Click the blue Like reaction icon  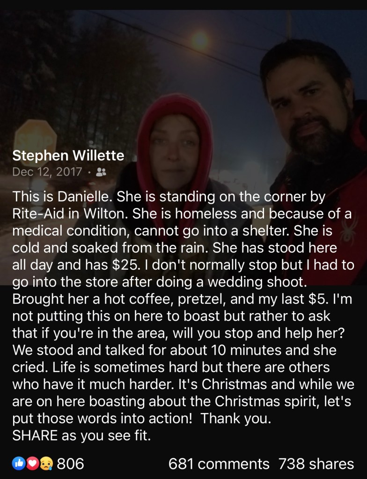click(19, 464)
